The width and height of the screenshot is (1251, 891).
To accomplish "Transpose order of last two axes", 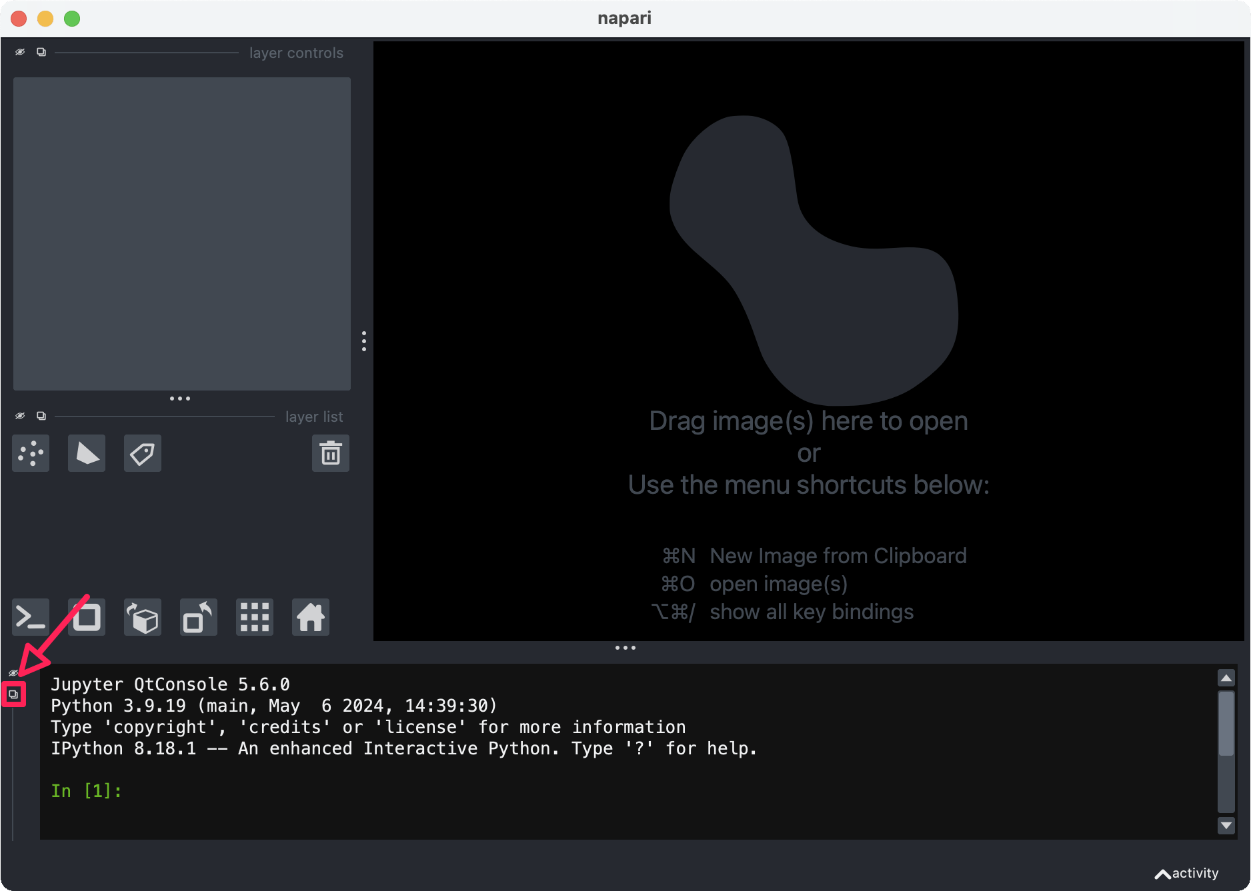I will coord(199,617).
